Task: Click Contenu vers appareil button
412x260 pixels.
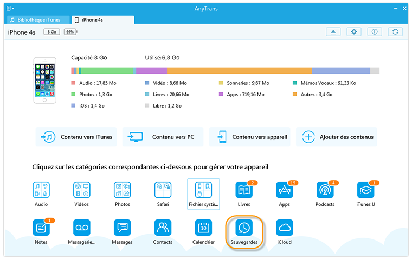Action: pyautogui.click(x=250, y=137)
